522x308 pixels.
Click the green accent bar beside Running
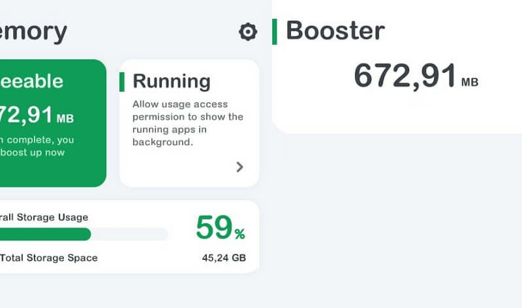(122, 82)
